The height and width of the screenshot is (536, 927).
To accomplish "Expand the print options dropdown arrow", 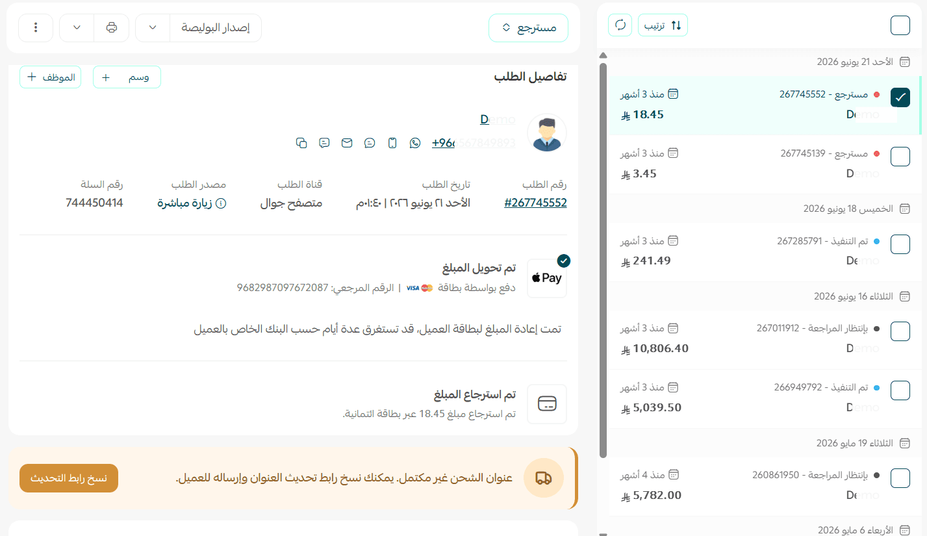I will point(77,28).
